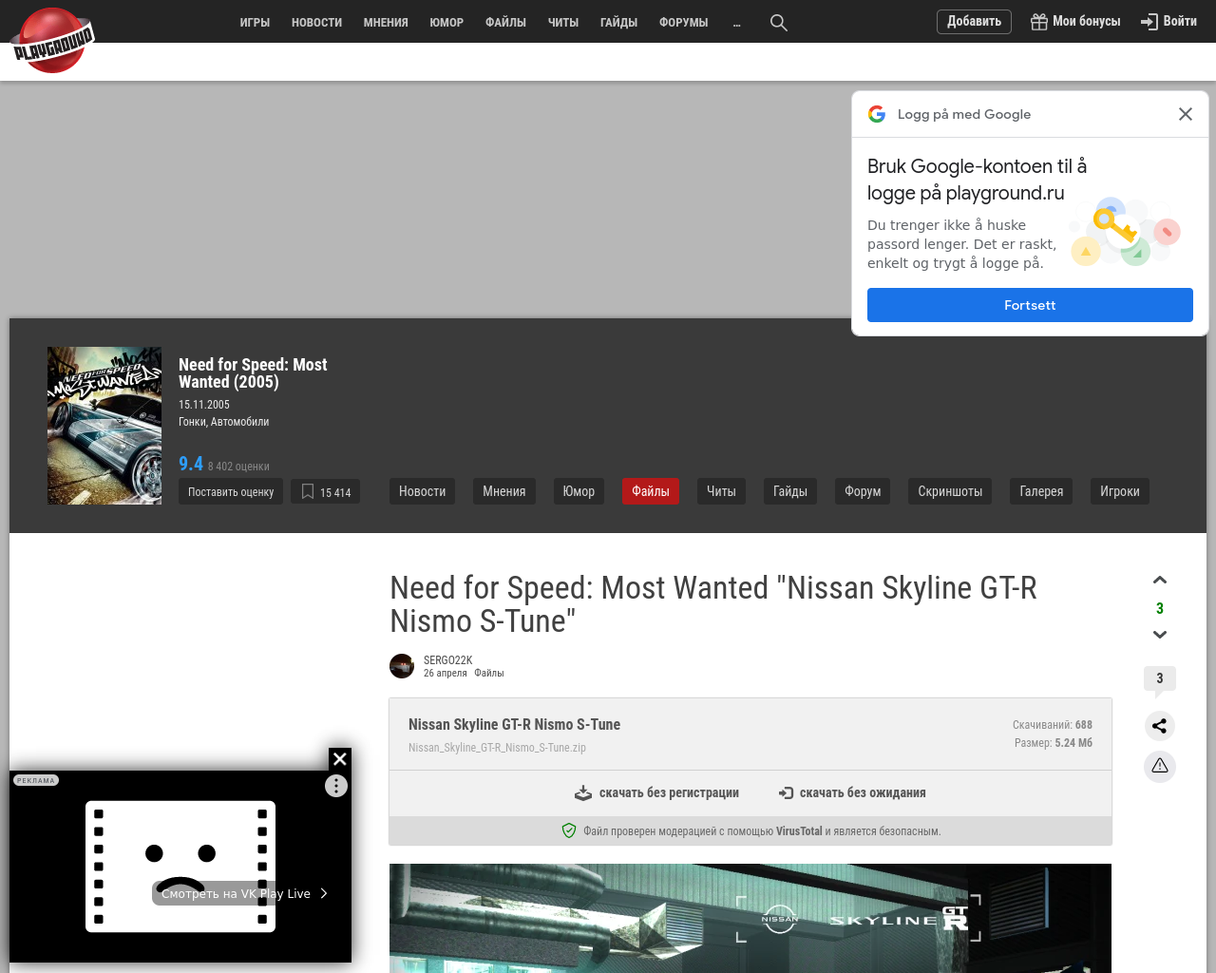Click Поставить оценку button
Viewport: 1216px width, 973px height.
point(231,491)
